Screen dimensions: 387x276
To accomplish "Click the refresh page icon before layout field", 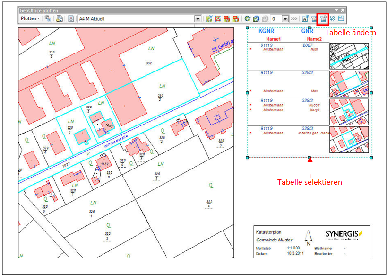I will (x=71, y=19).
